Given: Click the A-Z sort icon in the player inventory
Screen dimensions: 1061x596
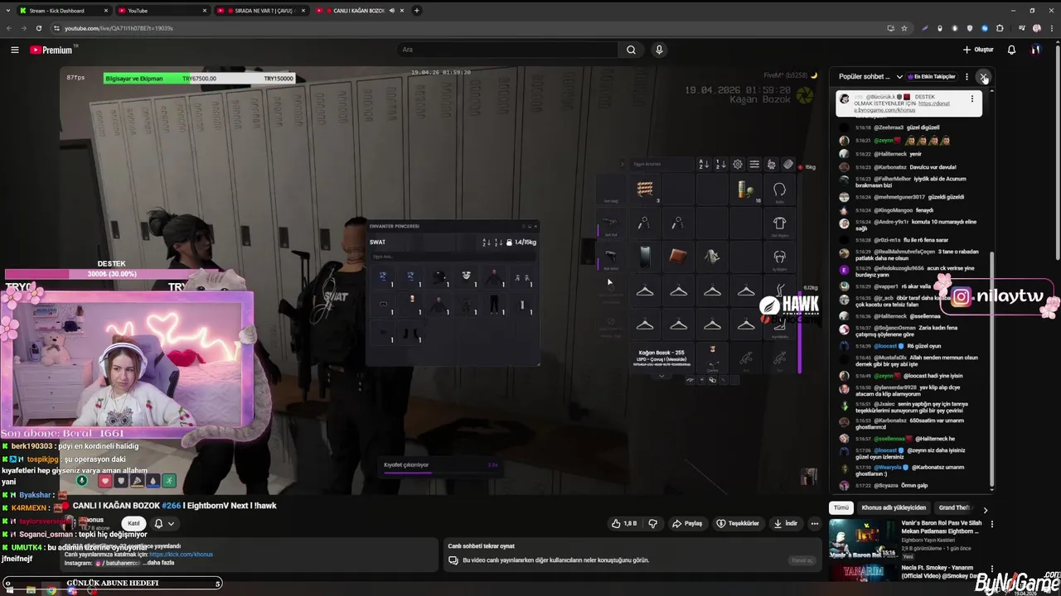Looking at the screenshot, I should (x=703, y=164).
